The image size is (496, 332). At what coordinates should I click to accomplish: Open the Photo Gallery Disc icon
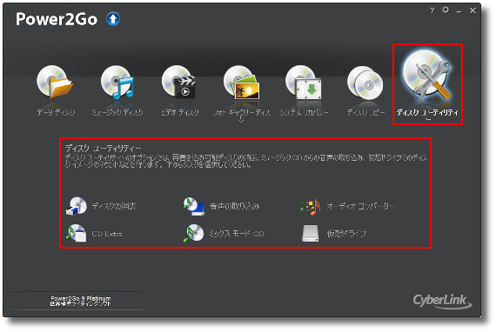click(x=241, y=83)
